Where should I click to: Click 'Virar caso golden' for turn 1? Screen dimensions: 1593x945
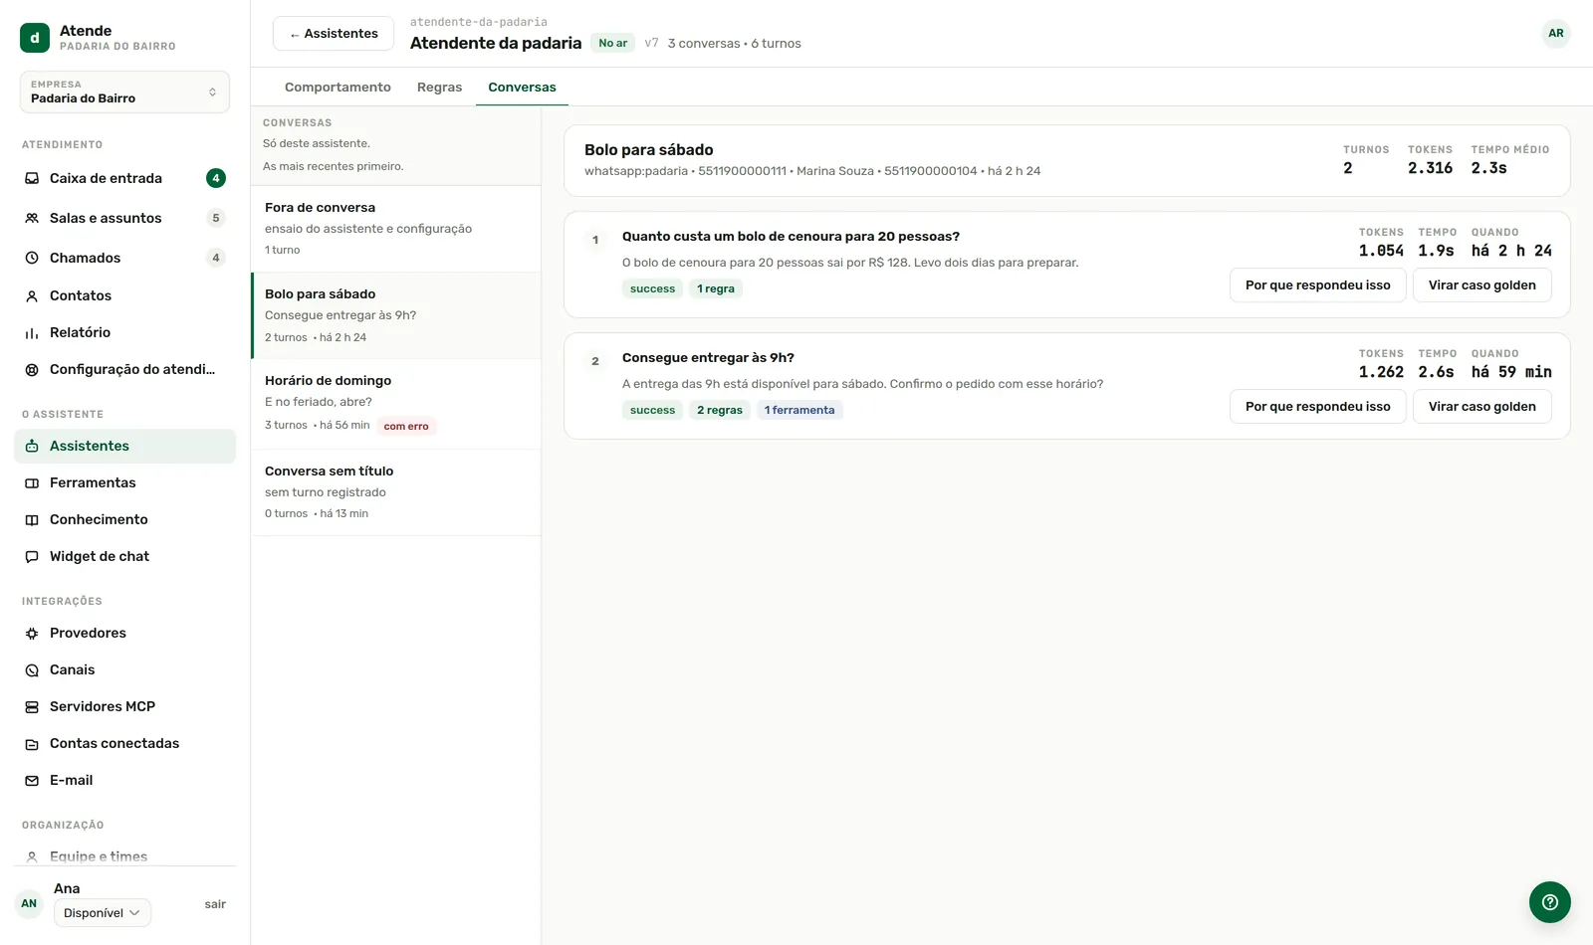point(1482,285)
